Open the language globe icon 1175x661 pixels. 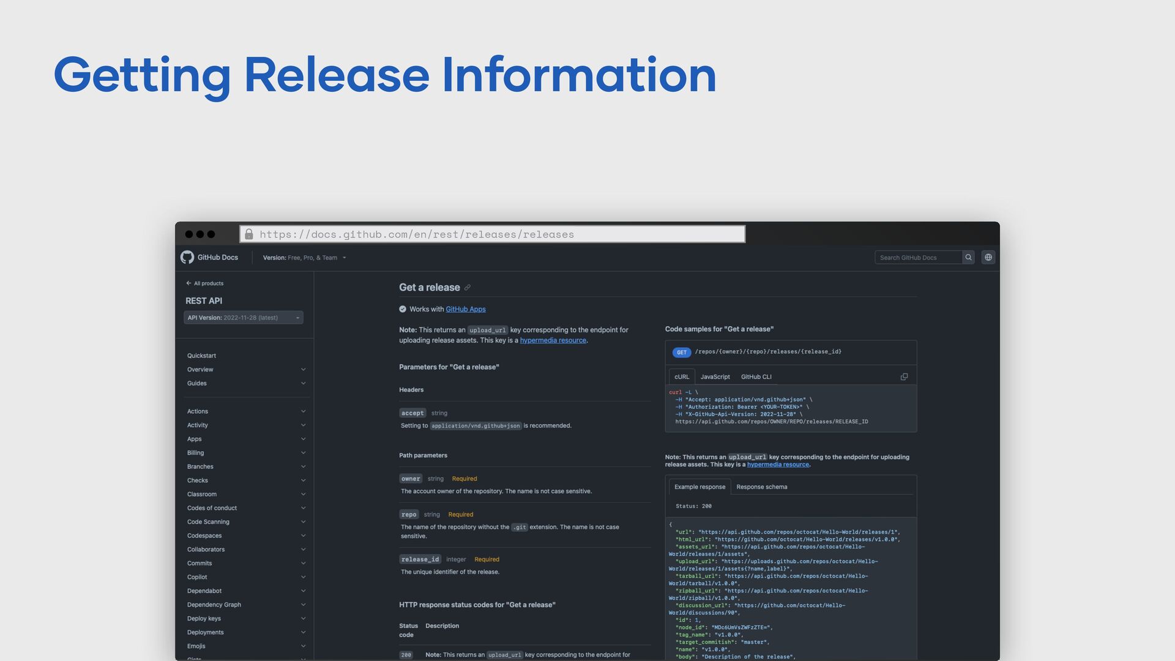[x=988, y=257]
